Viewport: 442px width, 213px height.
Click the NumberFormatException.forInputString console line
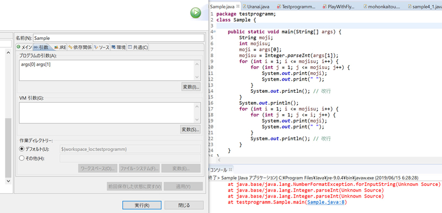tap(334, 184)
